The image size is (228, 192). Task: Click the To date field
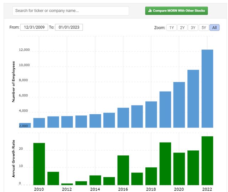point(69,27)
